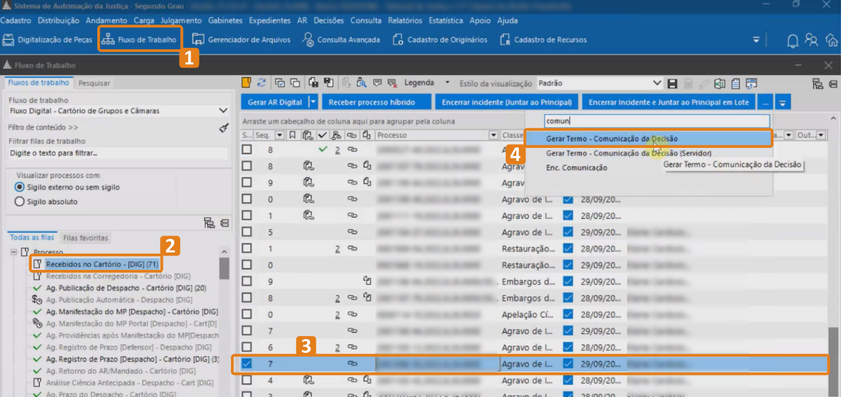Click Gerar AR Digital button
Image resolution: width=841 pixels, height=397 pixels.
click(x=275, y=102)
